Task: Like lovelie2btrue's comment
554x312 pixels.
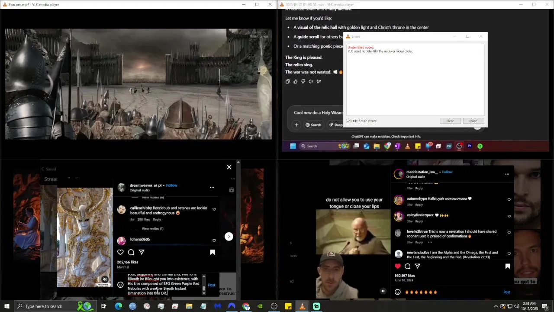Action: 509,233
